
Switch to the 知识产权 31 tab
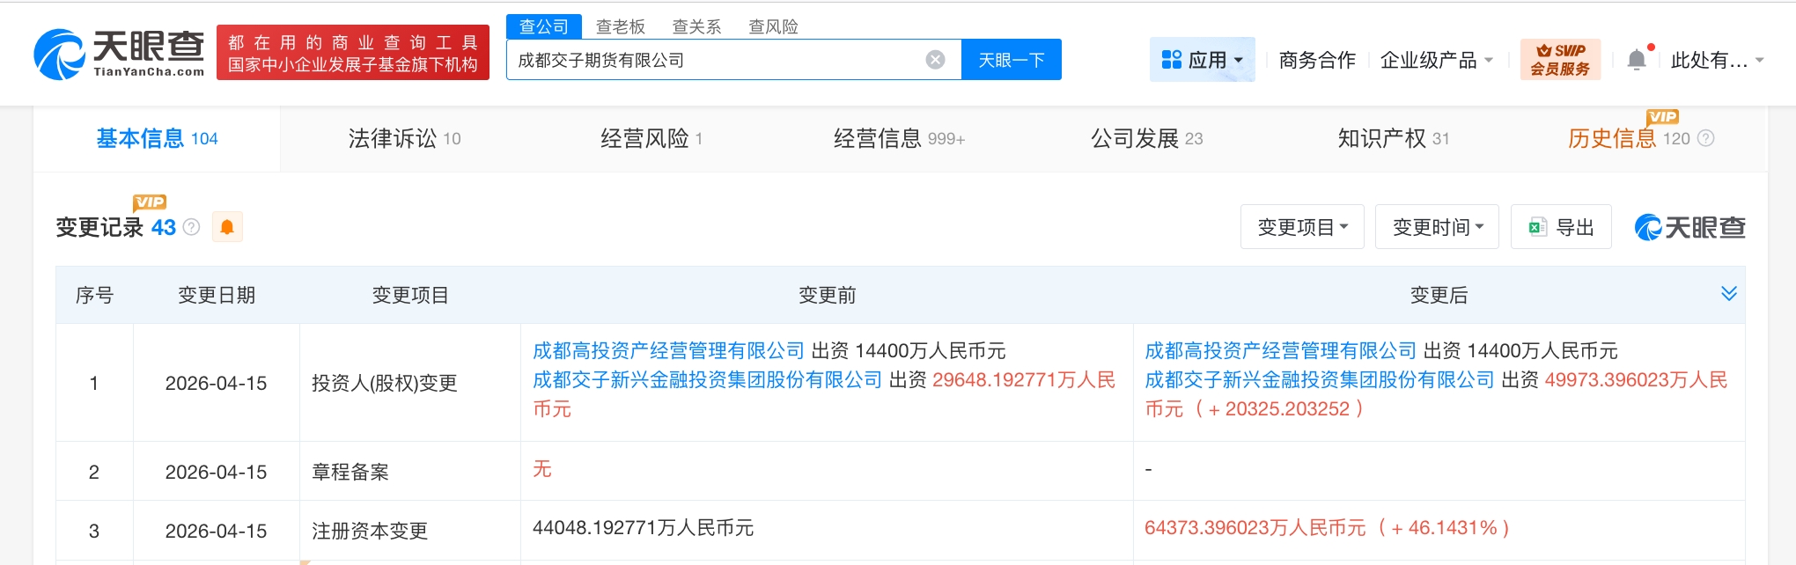1393,138
